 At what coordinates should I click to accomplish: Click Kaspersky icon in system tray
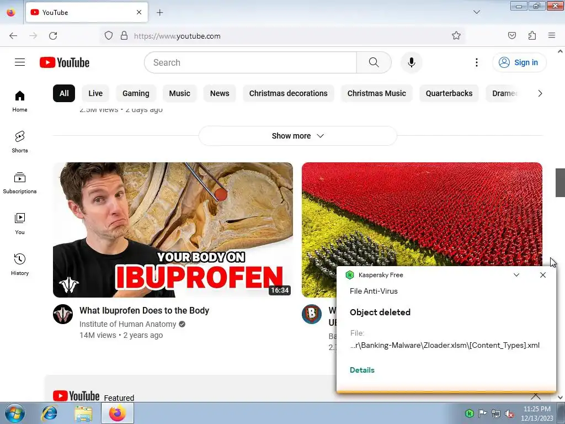click(x=469, y=413)
